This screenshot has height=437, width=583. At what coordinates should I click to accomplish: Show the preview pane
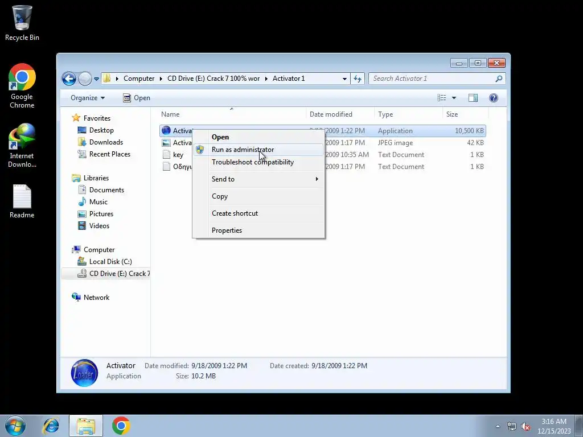pos(473,98)
